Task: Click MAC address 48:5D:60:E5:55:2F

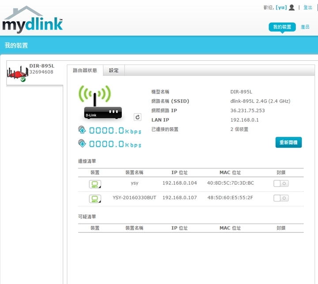Action: 230,198
